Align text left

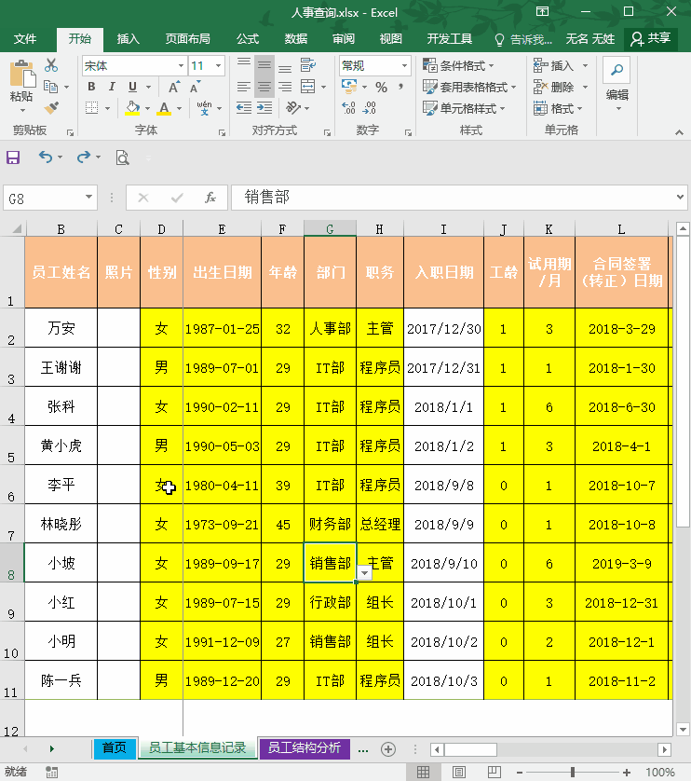click(244, 87)
